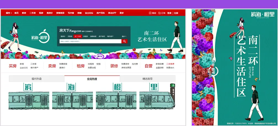Screen dimensions: 278x126
Task: Select 查房价 tab in search box
Action: pyautogui.click(x=63, y=36)
